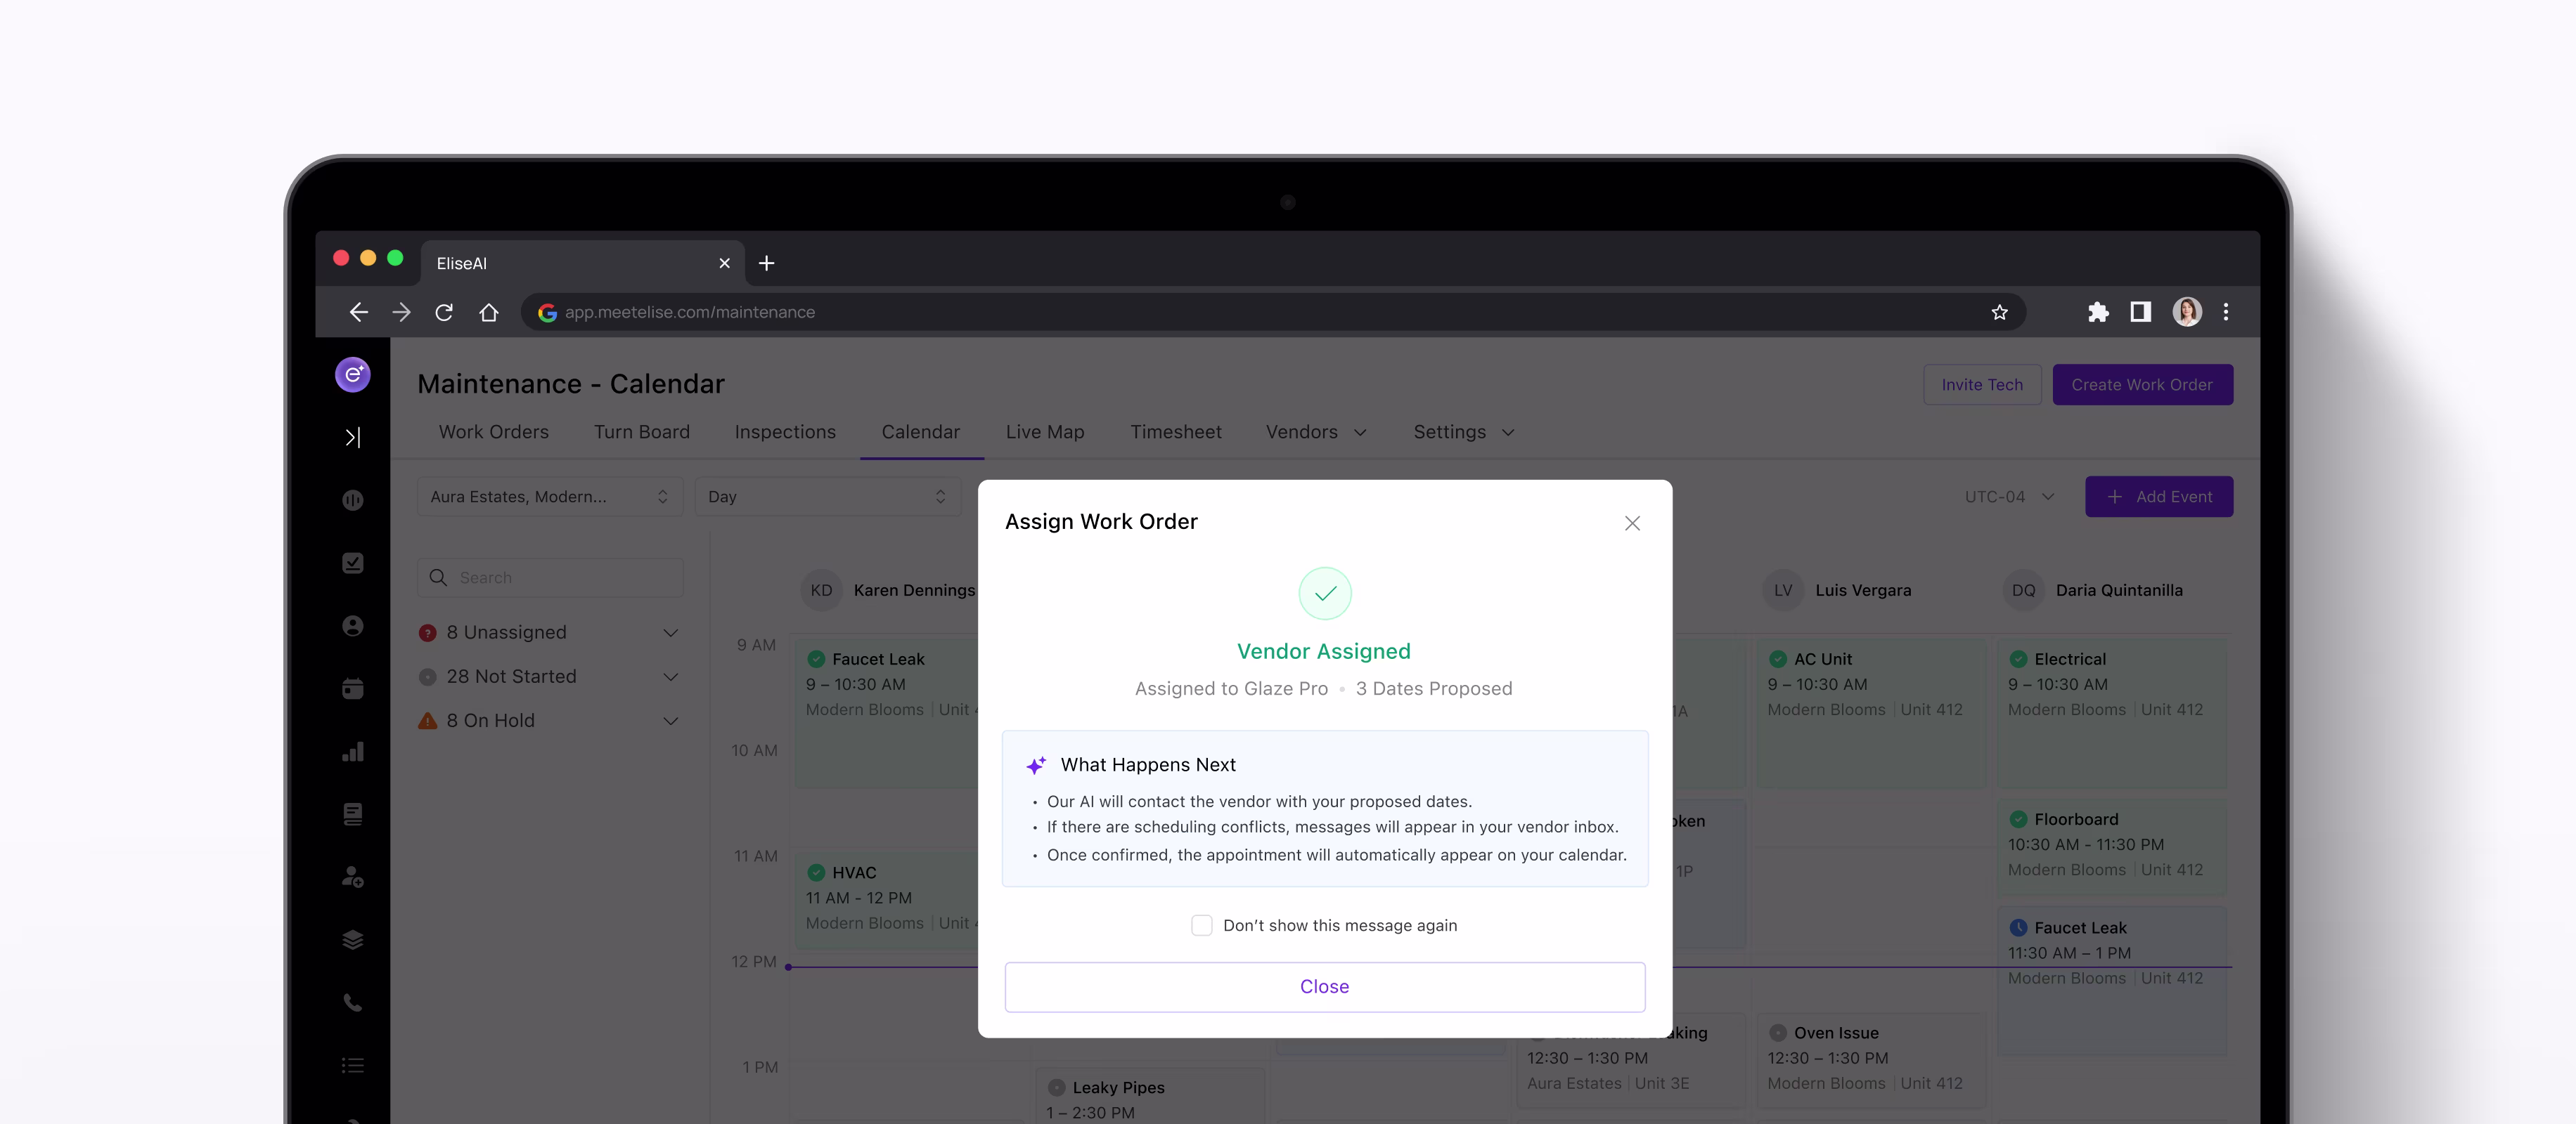Open the Leaky Pipes calendar event

coord(1149,1097)
